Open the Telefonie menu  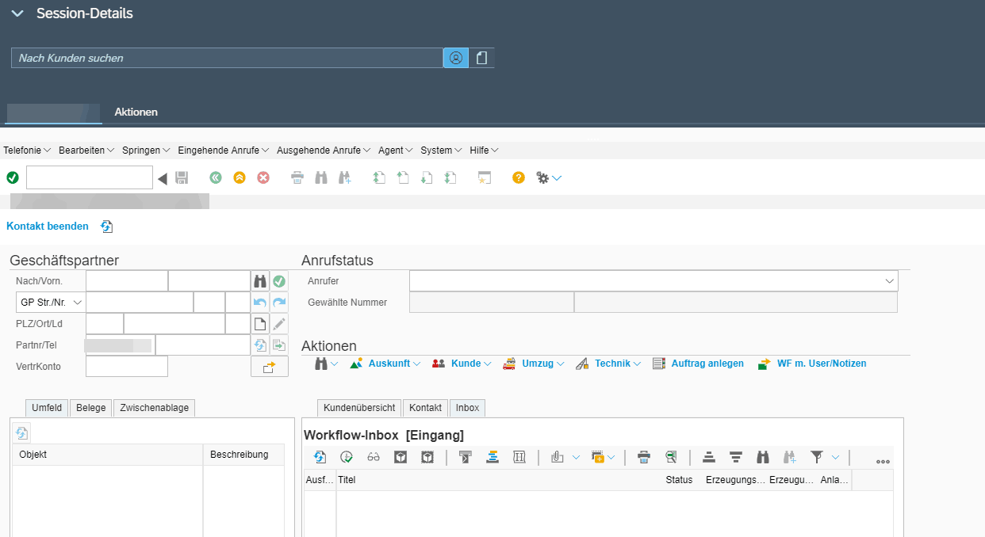pos(27,150)
